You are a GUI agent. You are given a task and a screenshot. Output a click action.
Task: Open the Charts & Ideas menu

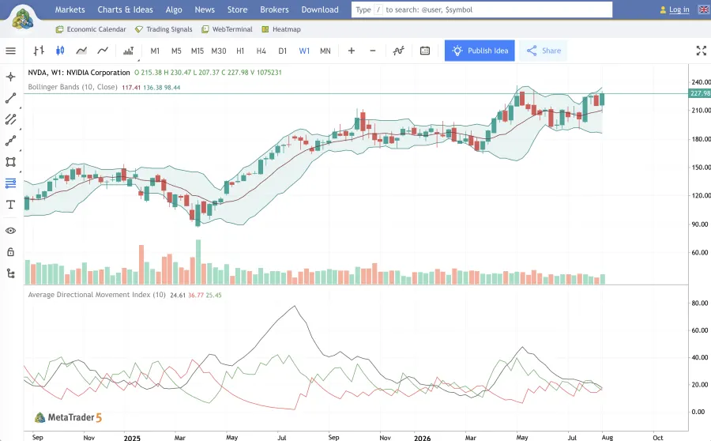point(125,9)
